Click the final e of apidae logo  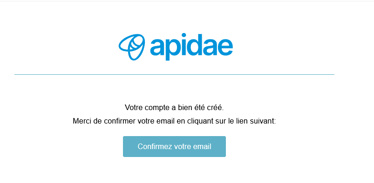click(225, 47)
